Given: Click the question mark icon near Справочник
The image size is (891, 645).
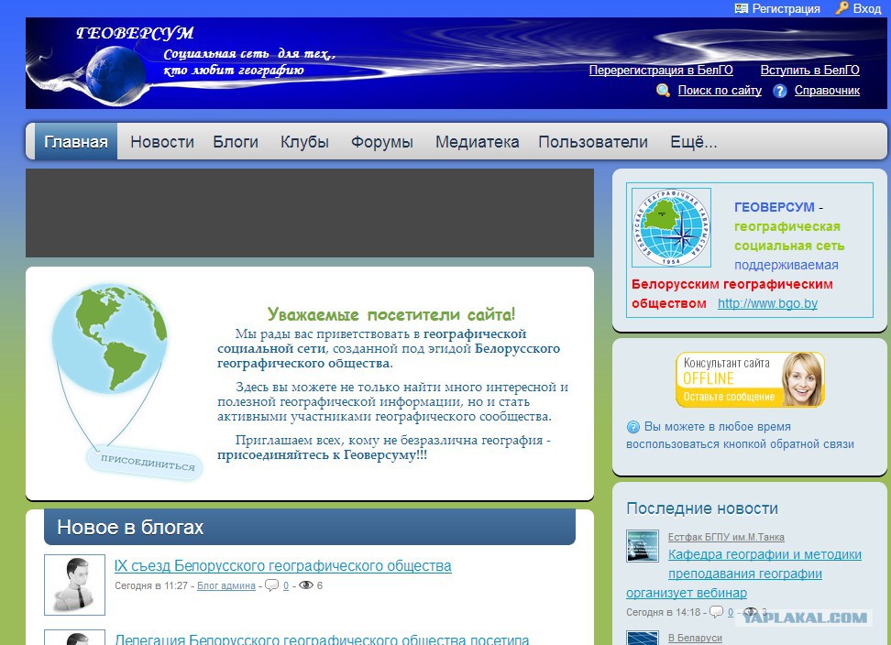Looking at the screenshot, I should (779, 91).
